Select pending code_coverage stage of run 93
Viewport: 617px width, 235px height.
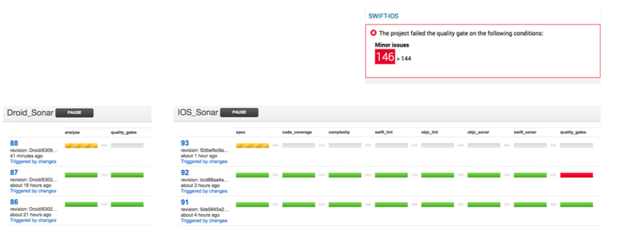(x=298, y=146)
